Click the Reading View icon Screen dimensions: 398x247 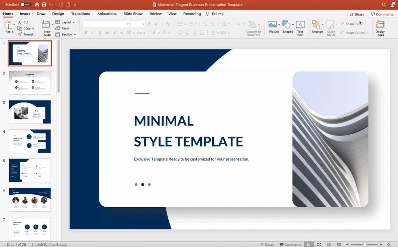(329, 244)
